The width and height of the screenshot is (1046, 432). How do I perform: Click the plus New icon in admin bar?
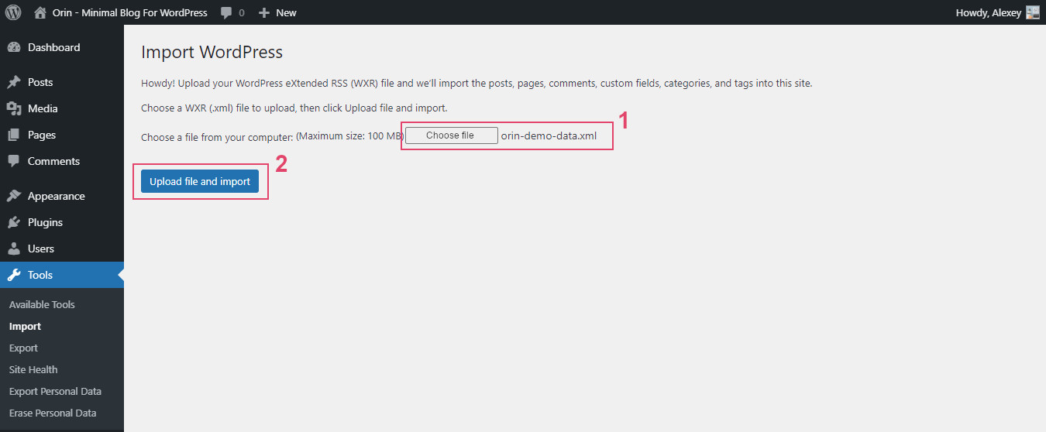tap(264, 13)
